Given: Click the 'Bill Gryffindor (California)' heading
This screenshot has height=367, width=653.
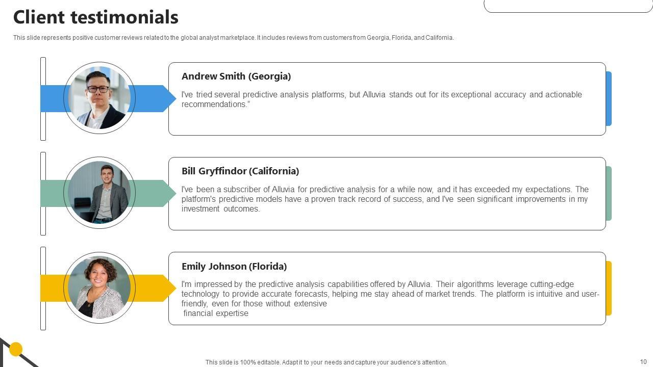Looking at the screenshot, I should [240, 171].
